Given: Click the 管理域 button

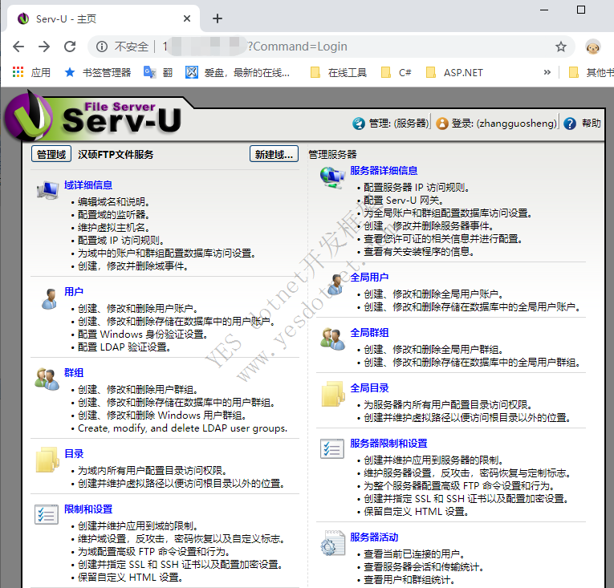Looking at the screenshot, I should coord(51,154).
